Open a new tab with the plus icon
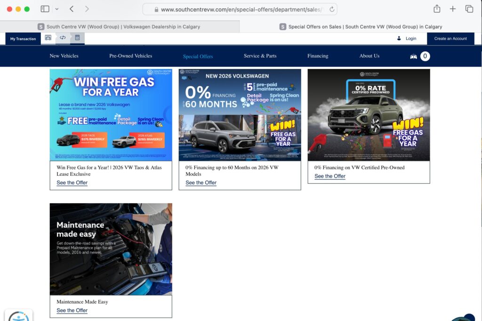The image size is (482, 321). point(453,9)
